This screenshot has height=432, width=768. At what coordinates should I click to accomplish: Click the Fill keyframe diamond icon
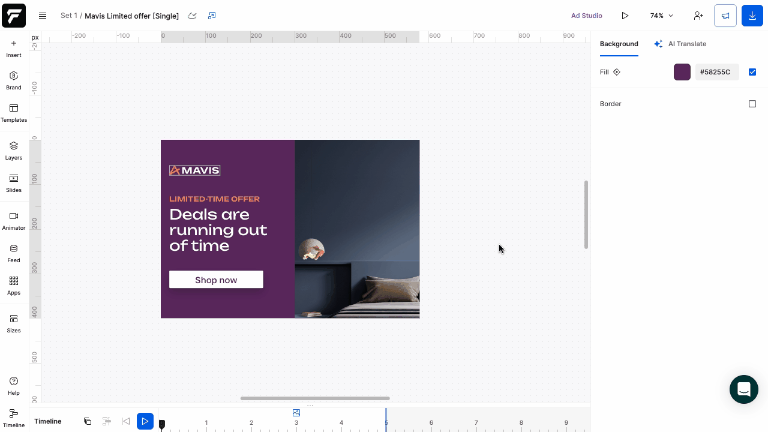pyautogui.click(x=617, y=72)
